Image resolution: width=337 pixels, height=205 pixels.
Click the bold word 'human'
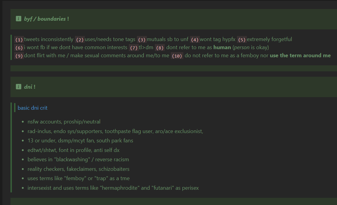(222, 47)
